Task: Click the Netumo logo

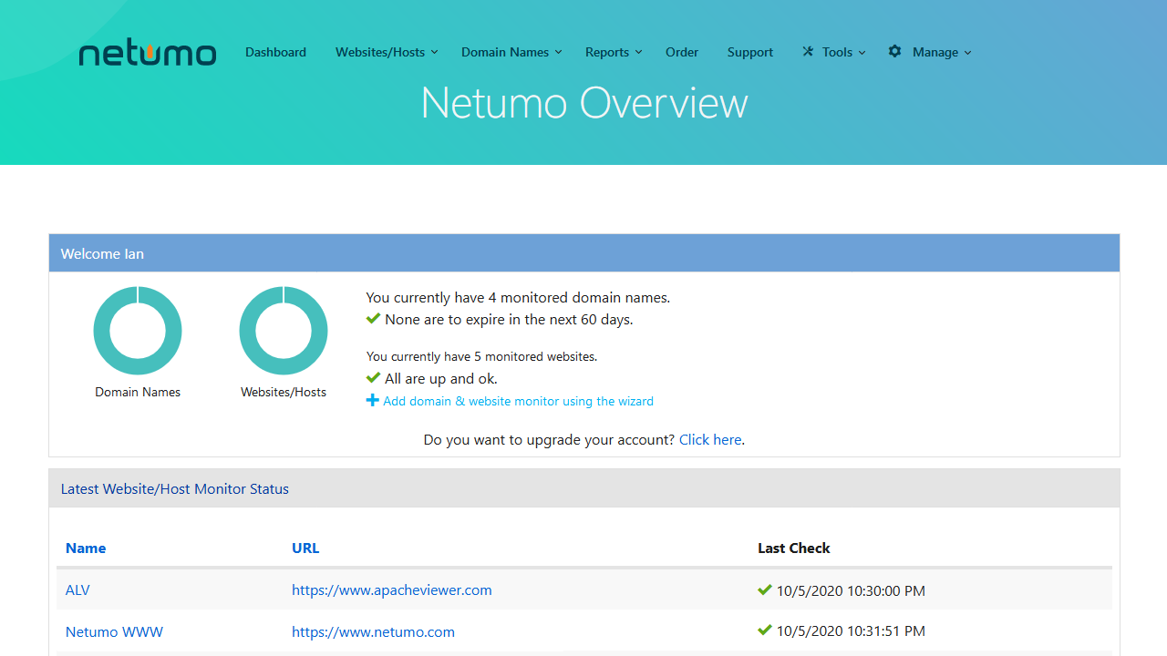Action: [148, 53]
